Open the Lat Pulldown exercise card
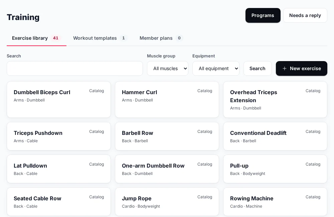 click(x=59, y=169)
